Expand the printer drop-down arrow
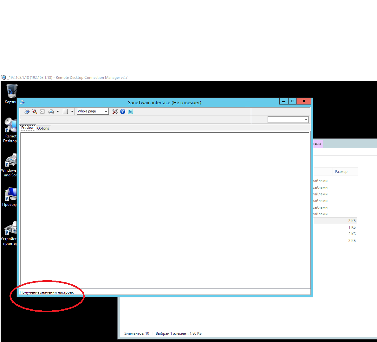The width and height of the screenshot is (377, 342). [x=58, y=111]
